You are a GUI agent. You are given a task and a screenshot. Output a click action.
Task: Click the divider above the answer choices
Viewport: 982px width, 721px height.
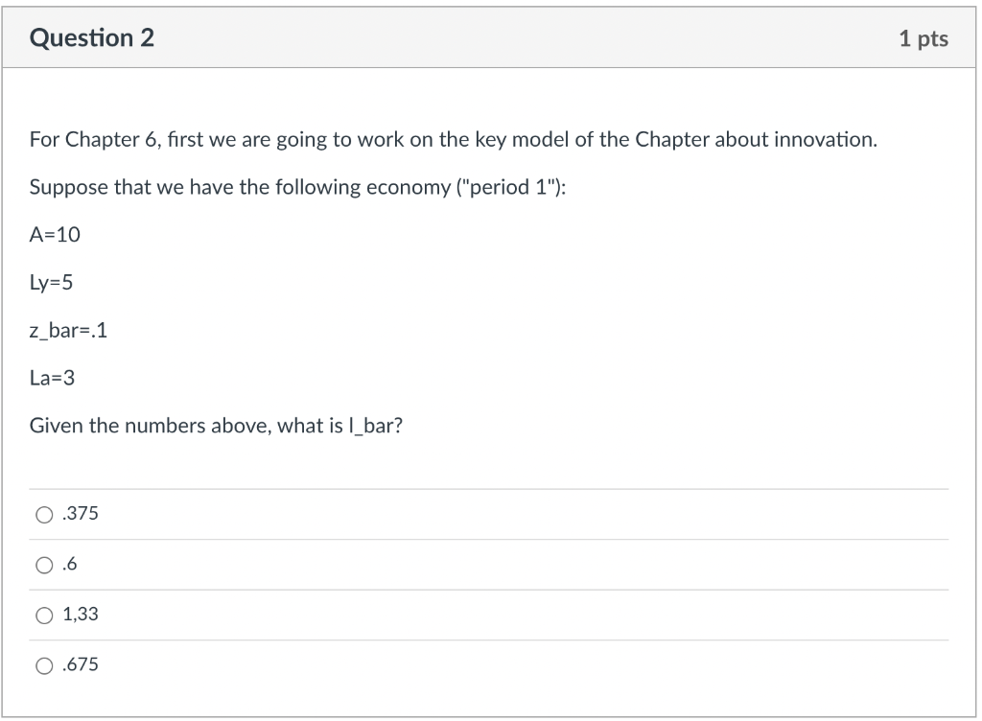[x=491, y=489]
